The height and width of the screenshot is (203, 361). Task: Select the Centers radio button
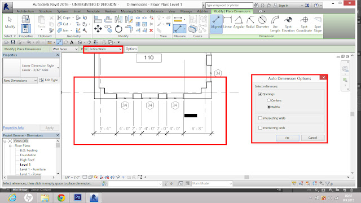point(268,100)
